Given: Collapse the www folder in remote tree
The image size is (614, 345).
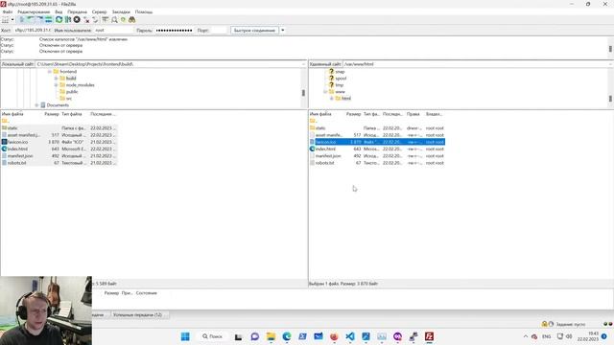Looking at the screenshot, I should [325, 92].
